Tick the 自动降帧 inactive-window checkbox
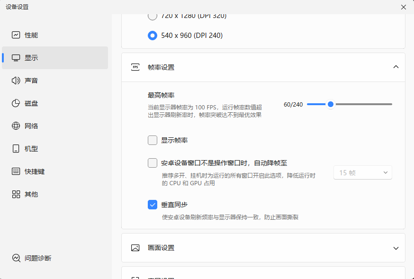 coord(153,163)
